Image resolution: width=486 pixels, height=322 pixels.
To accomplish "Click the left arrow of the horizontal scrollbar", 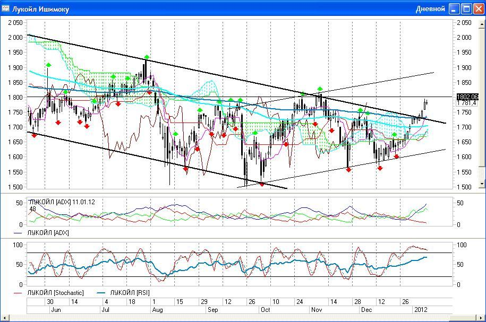I will coord(4,318).
